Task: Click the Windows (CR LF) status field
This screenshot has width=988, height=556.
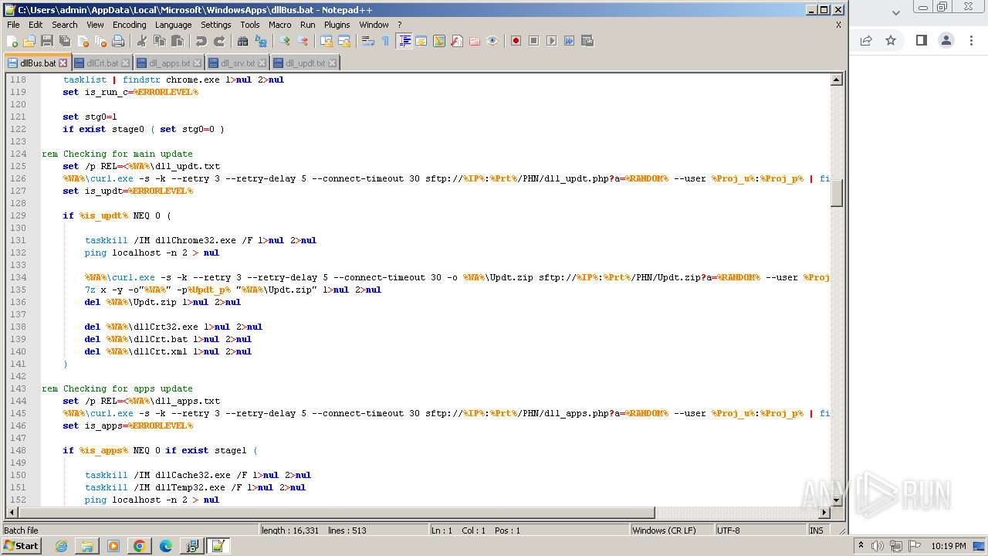Action: click(x=672, y=531)
